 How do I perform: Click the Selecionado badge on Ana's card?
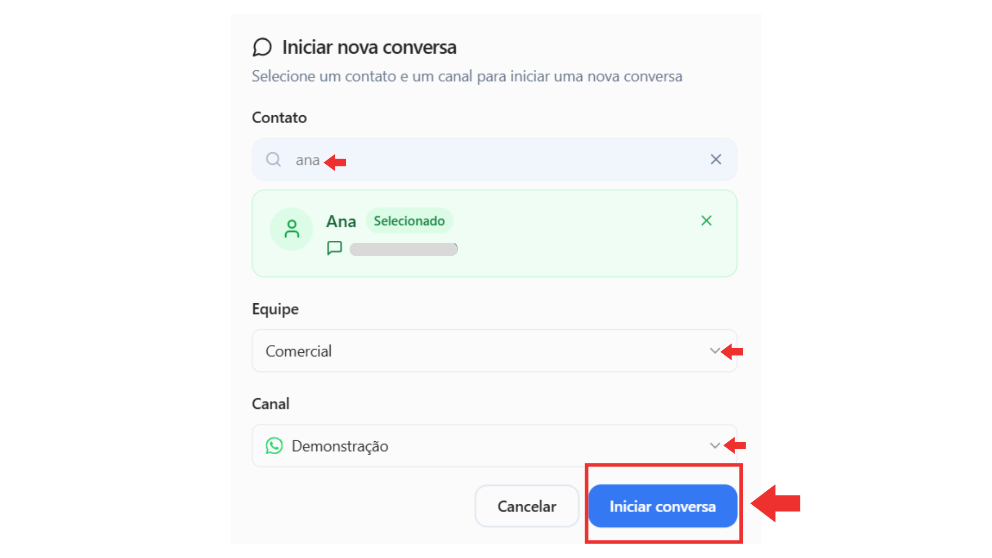(409, 221)
